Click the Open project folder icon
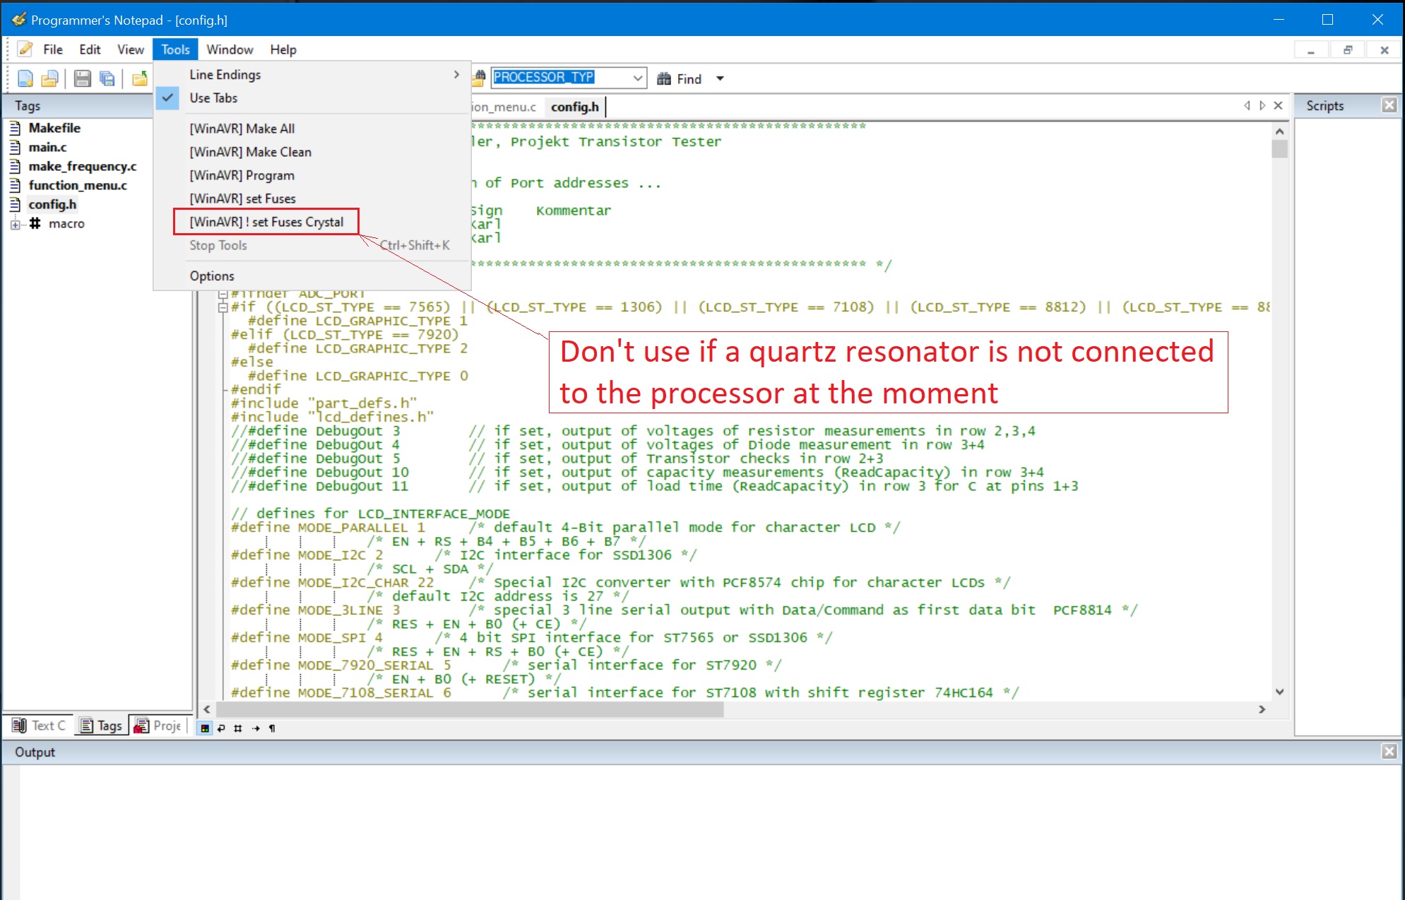Screen dimensions: 1405x900 tap(140, 78)
